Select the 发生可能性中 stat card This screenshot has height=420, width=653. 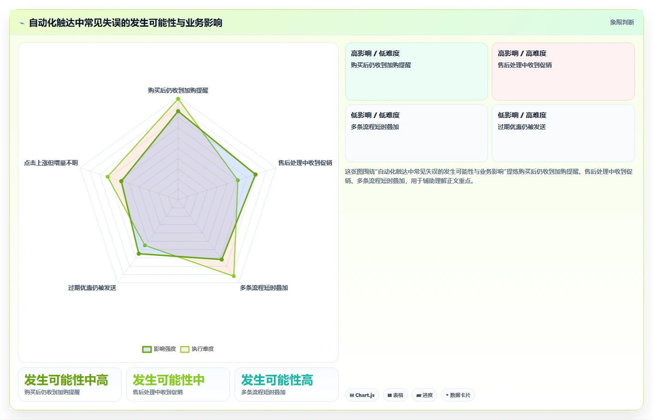click(178, 385)
